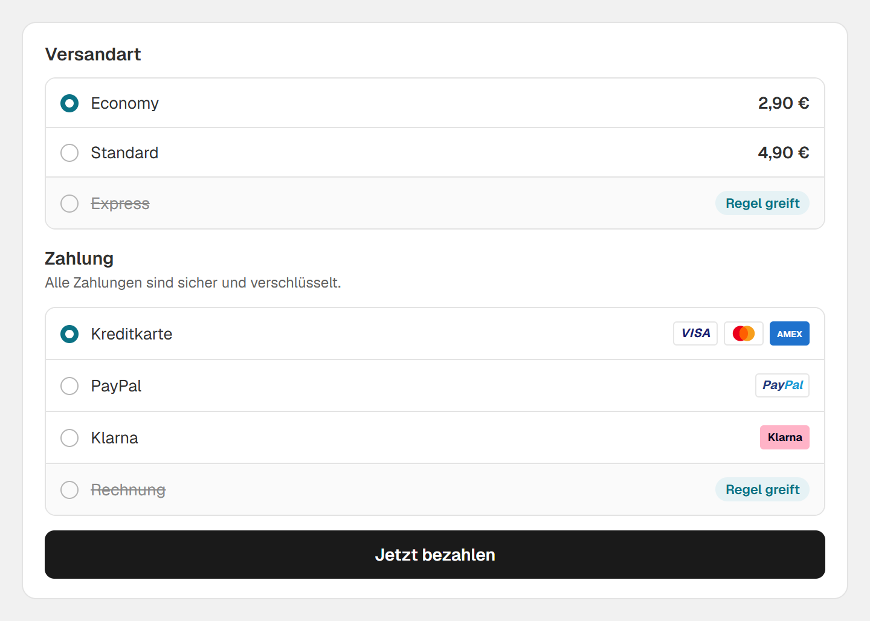This screenshot has width=870, height=621.
Task: Select Kreditkarte payment radio button
Action: [69, 334]
